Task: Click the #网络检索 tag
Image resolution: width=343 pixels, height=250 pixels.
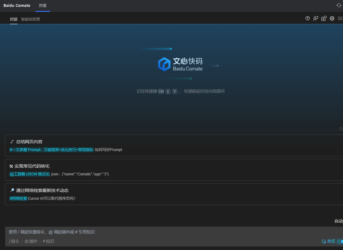Action: [x=18, y=198]
